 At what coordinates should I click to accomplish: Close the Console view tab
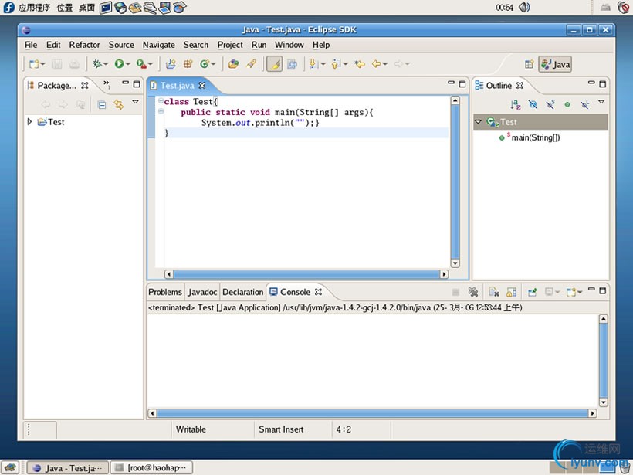pyautogui.click(x=319, y=292)
